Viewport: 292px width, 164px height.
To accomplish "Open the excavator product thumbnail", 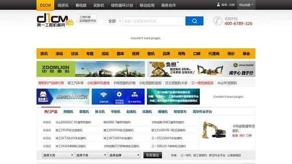I will point(214,130).
